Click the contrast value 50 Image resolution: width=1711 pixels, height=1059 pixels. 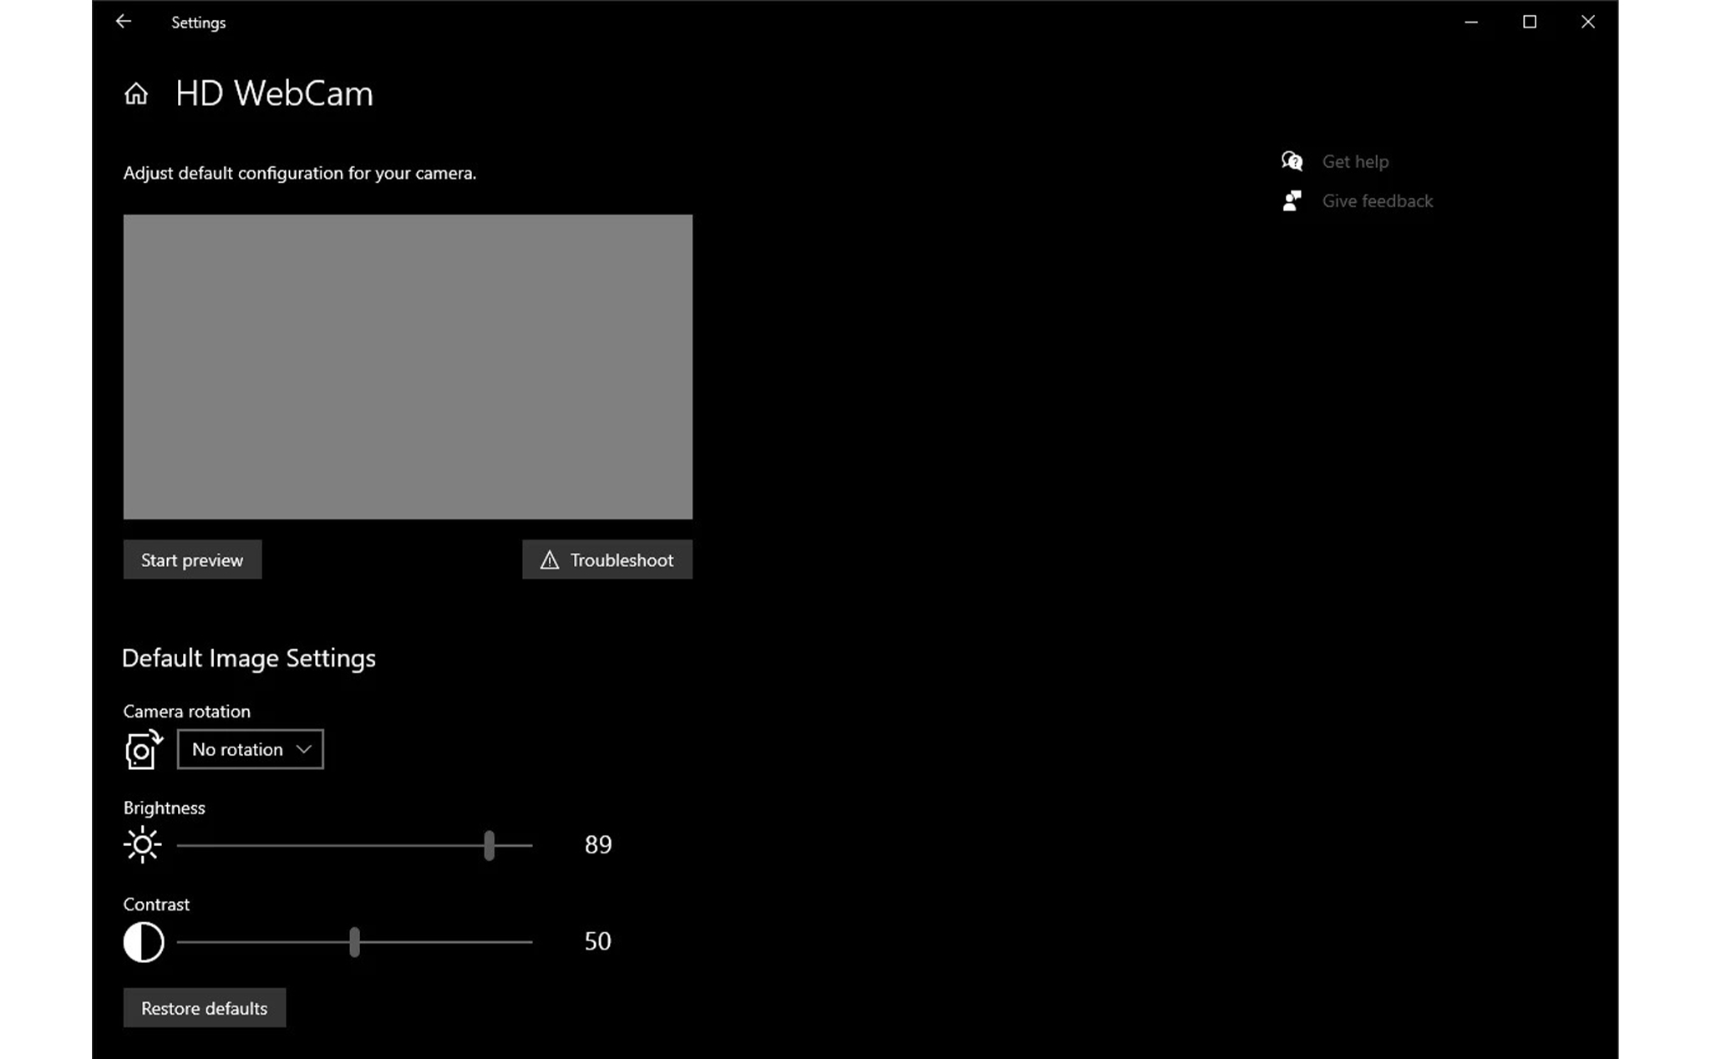click(597, 942)
